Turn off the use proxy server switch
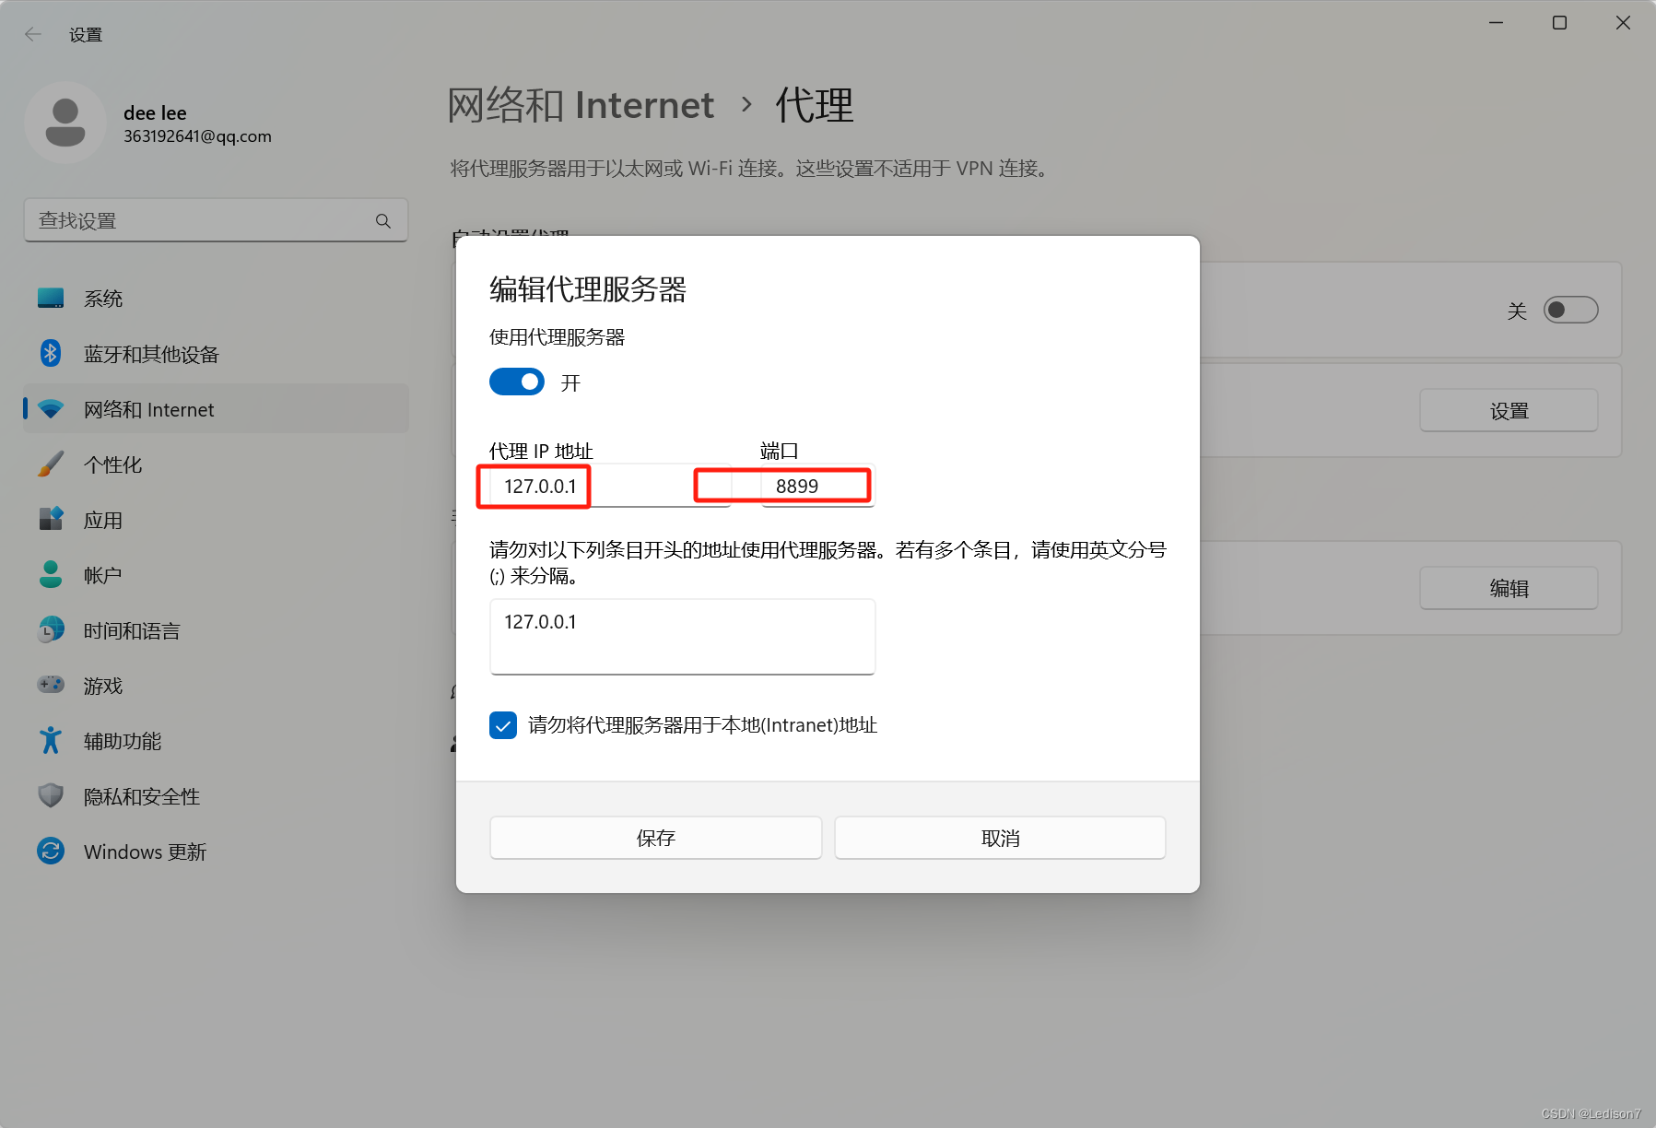This screenshot has width=1656, height=1128. (x=517, y=382)
